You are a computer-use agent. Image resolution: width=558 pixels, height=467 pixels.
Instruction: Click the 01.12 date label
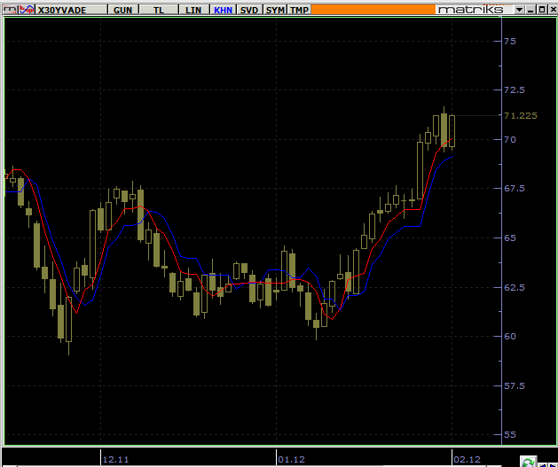click(292, 460)
